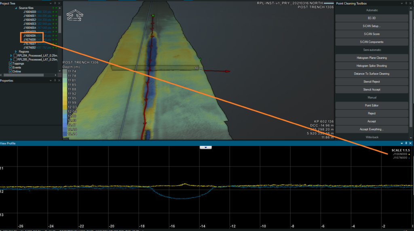This screenshot has width=414, height=231.
Task: Start Histogram Plane Cleaning
Action: coord(372,58)
